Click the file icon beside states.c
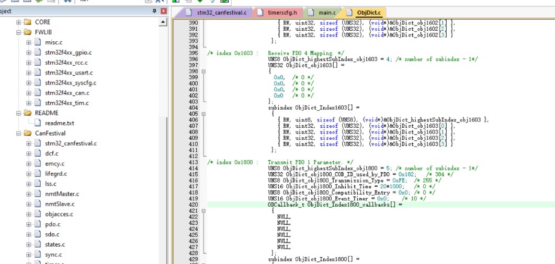The image size is (555, 264). (38, 244)
